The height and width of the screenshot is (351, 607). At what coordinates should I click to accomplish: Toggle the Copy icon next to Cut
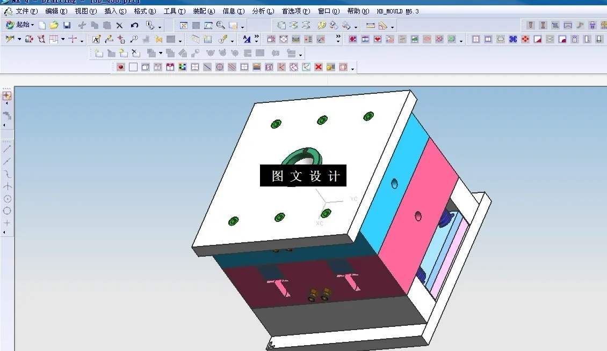tap(95, 25)
